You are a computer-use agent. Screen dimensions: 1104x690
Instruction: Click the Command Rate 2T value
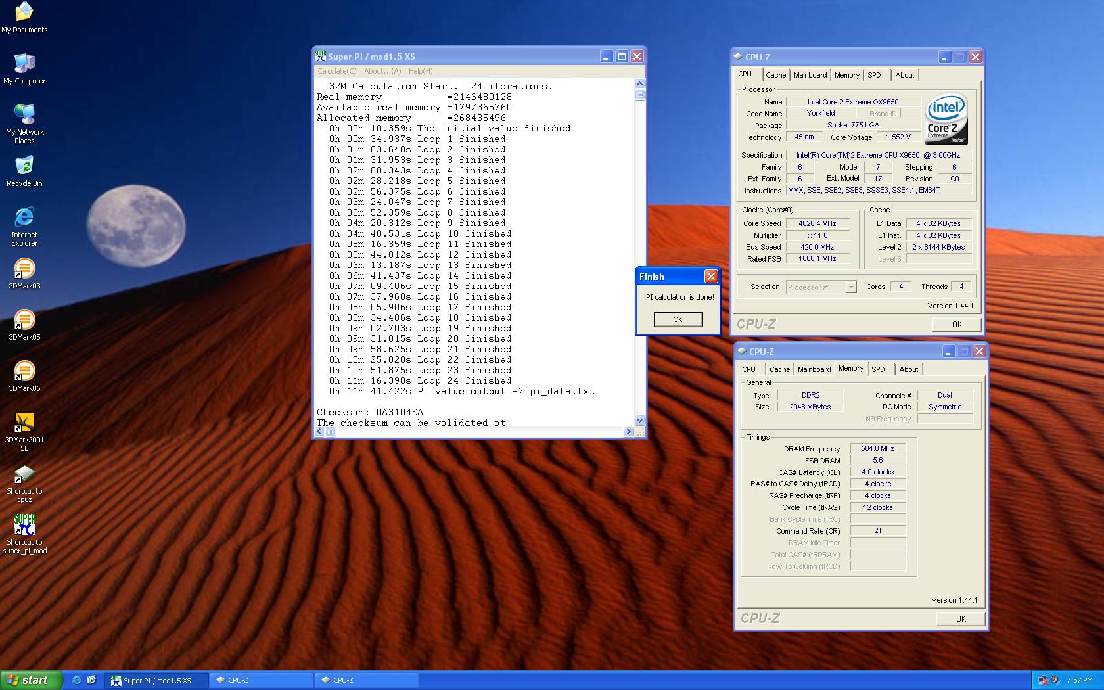tap(878, 530)
